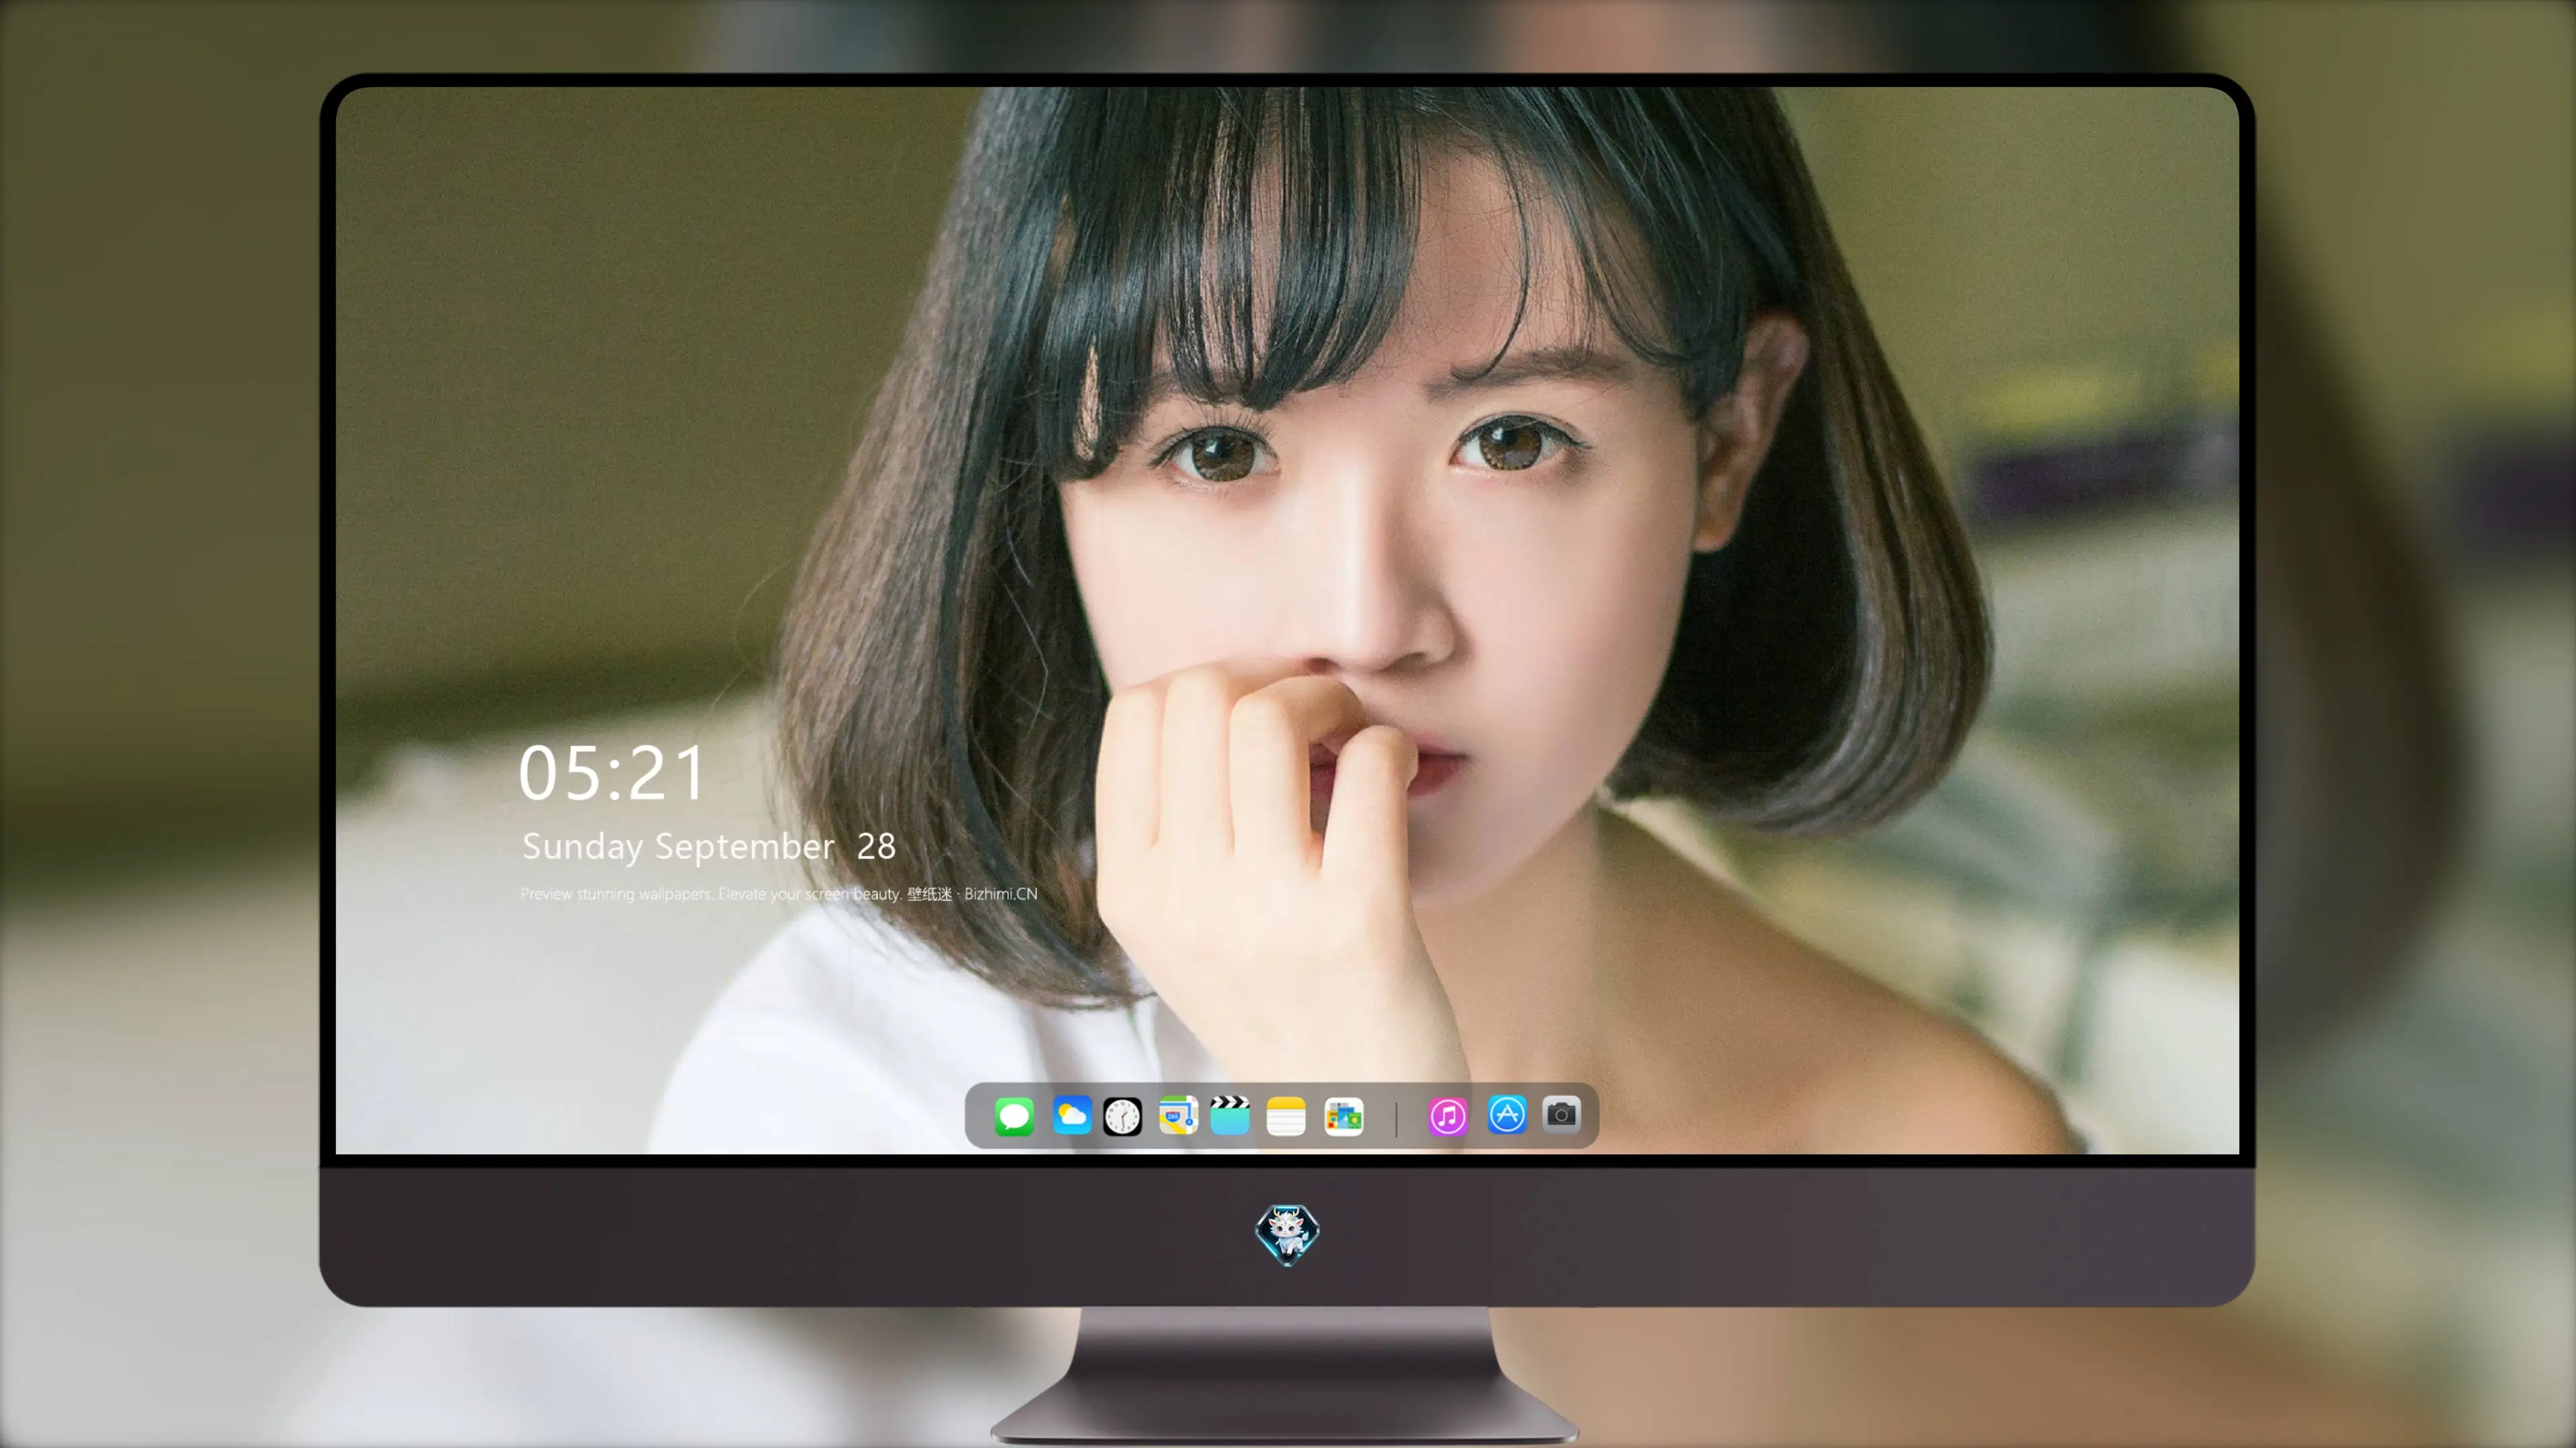
Task: Click the 'Bizhimi.CN' text in the tagline
Action: (1001, 894)
